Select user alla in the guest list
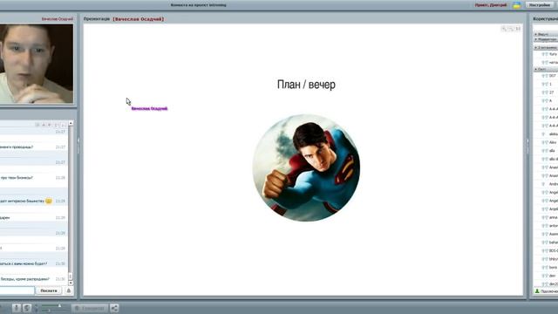The height and width of the screenshot is (314, 558). click(x=552, y=151)
